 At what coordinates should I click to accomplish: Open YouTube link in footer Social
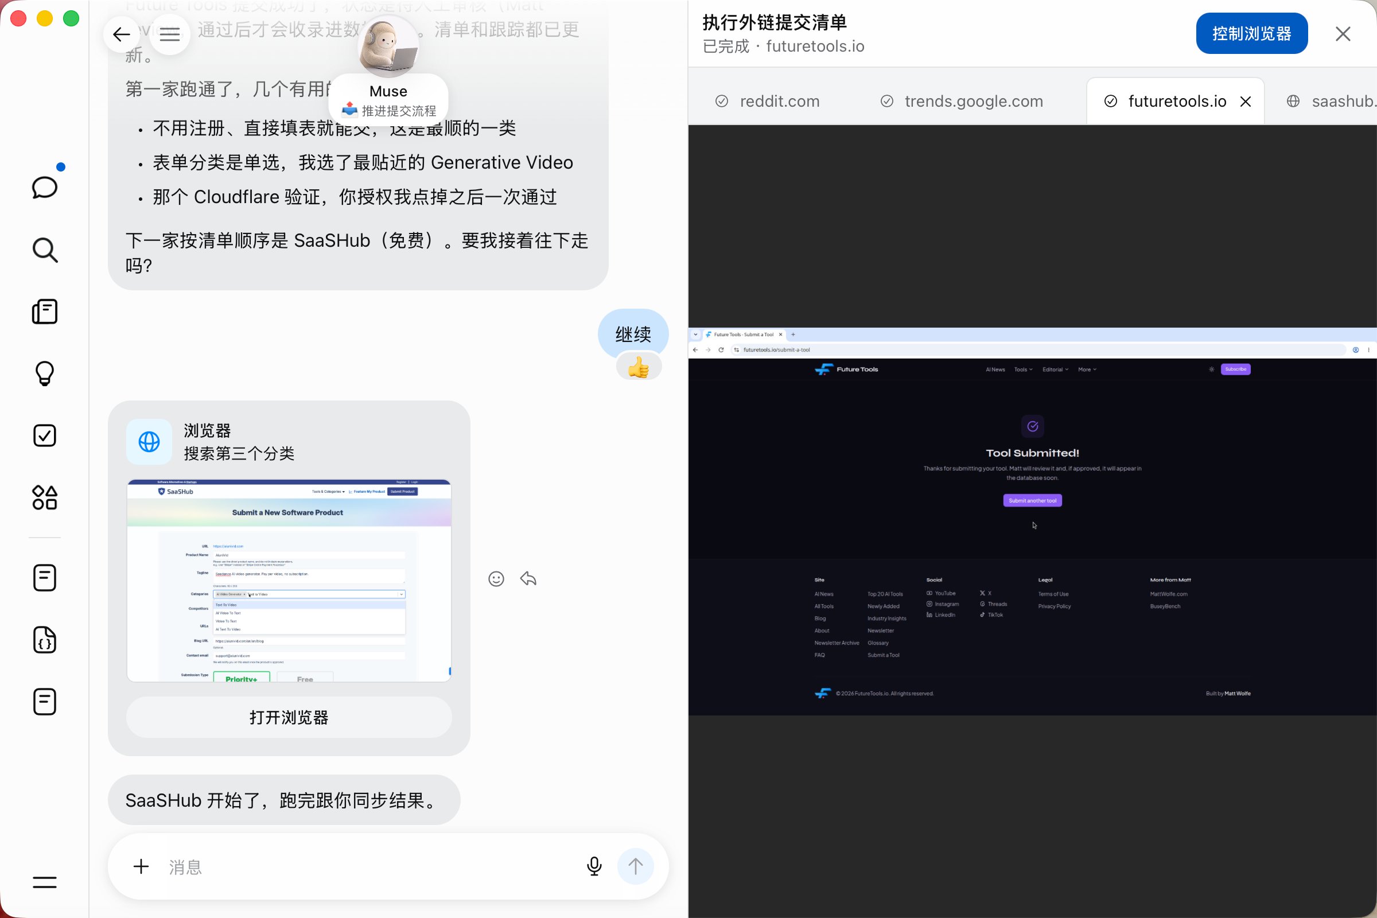[x=941, y=593]
